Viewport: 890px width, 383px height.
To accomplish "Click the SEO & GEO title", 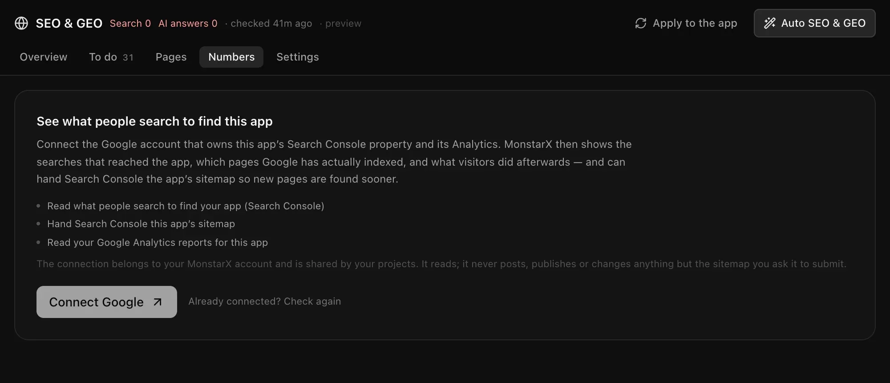I will [x=69, y=23].
